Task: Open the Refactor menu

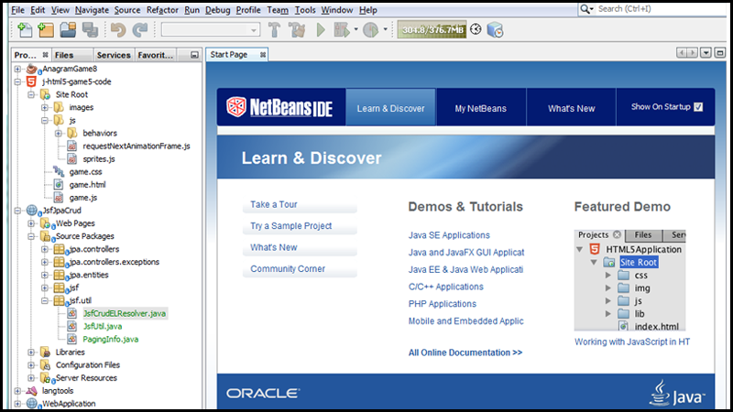Action: click(162, 10)
